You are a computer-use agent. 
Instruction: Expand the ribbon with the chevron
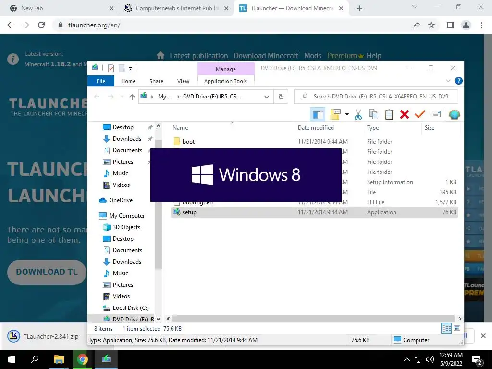[448, 81]
